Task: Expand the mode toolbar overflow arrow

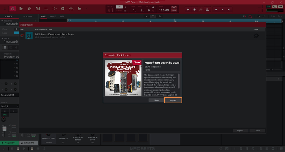Action: tap(87, 9)
